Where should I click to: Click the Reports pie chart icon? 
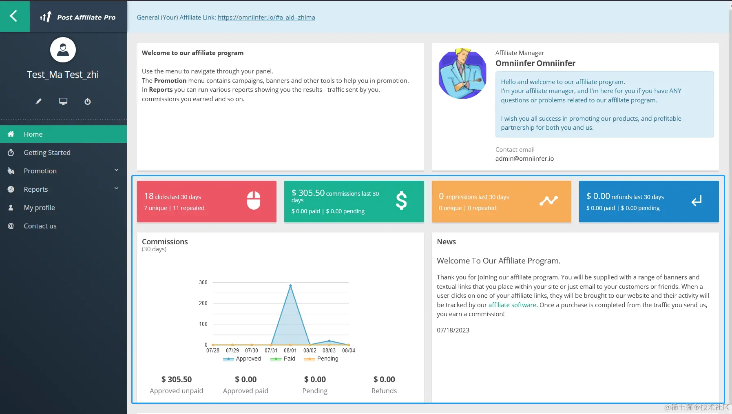click(x=11, y=189)
